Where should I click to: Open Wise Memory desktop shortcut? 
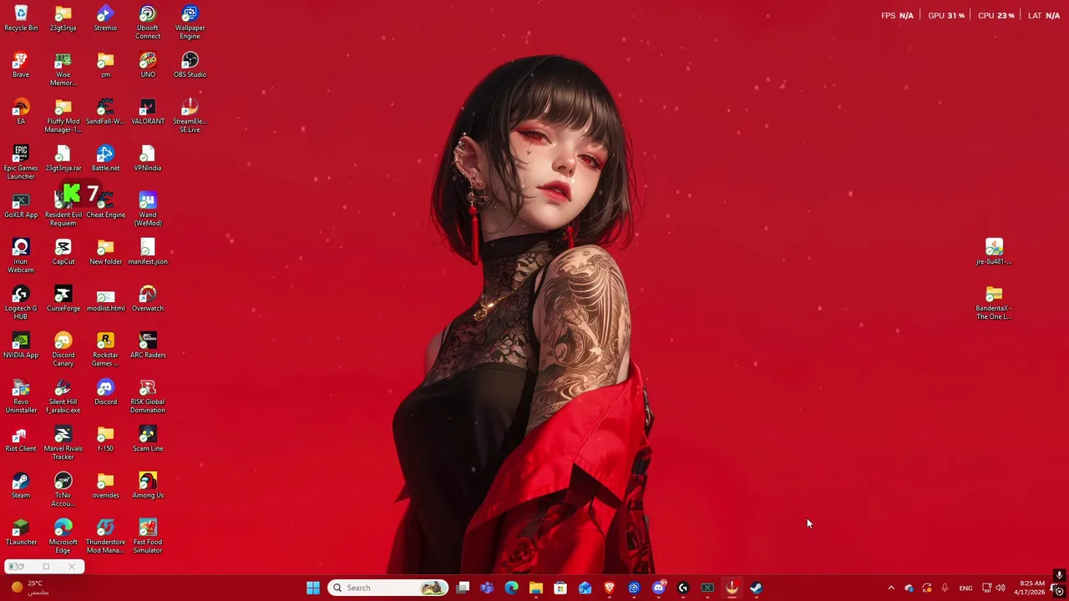63,69
